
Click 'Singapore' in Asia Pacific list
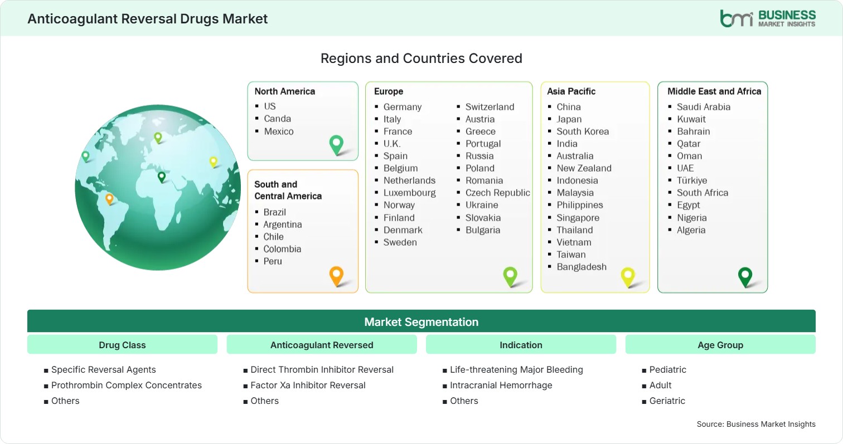[578, 217]
